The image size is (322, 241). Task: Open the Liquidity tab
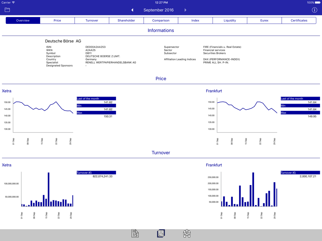point(230,21)
